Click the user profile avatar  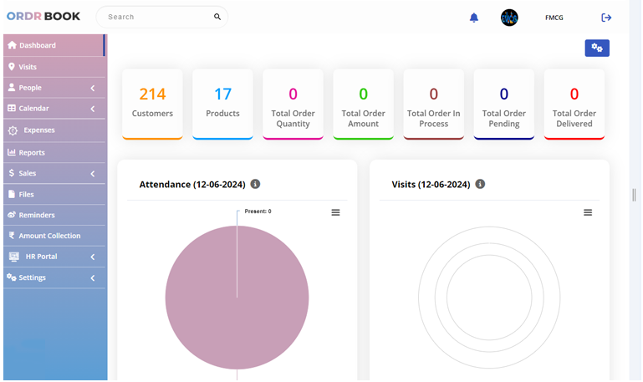[509, 18]
